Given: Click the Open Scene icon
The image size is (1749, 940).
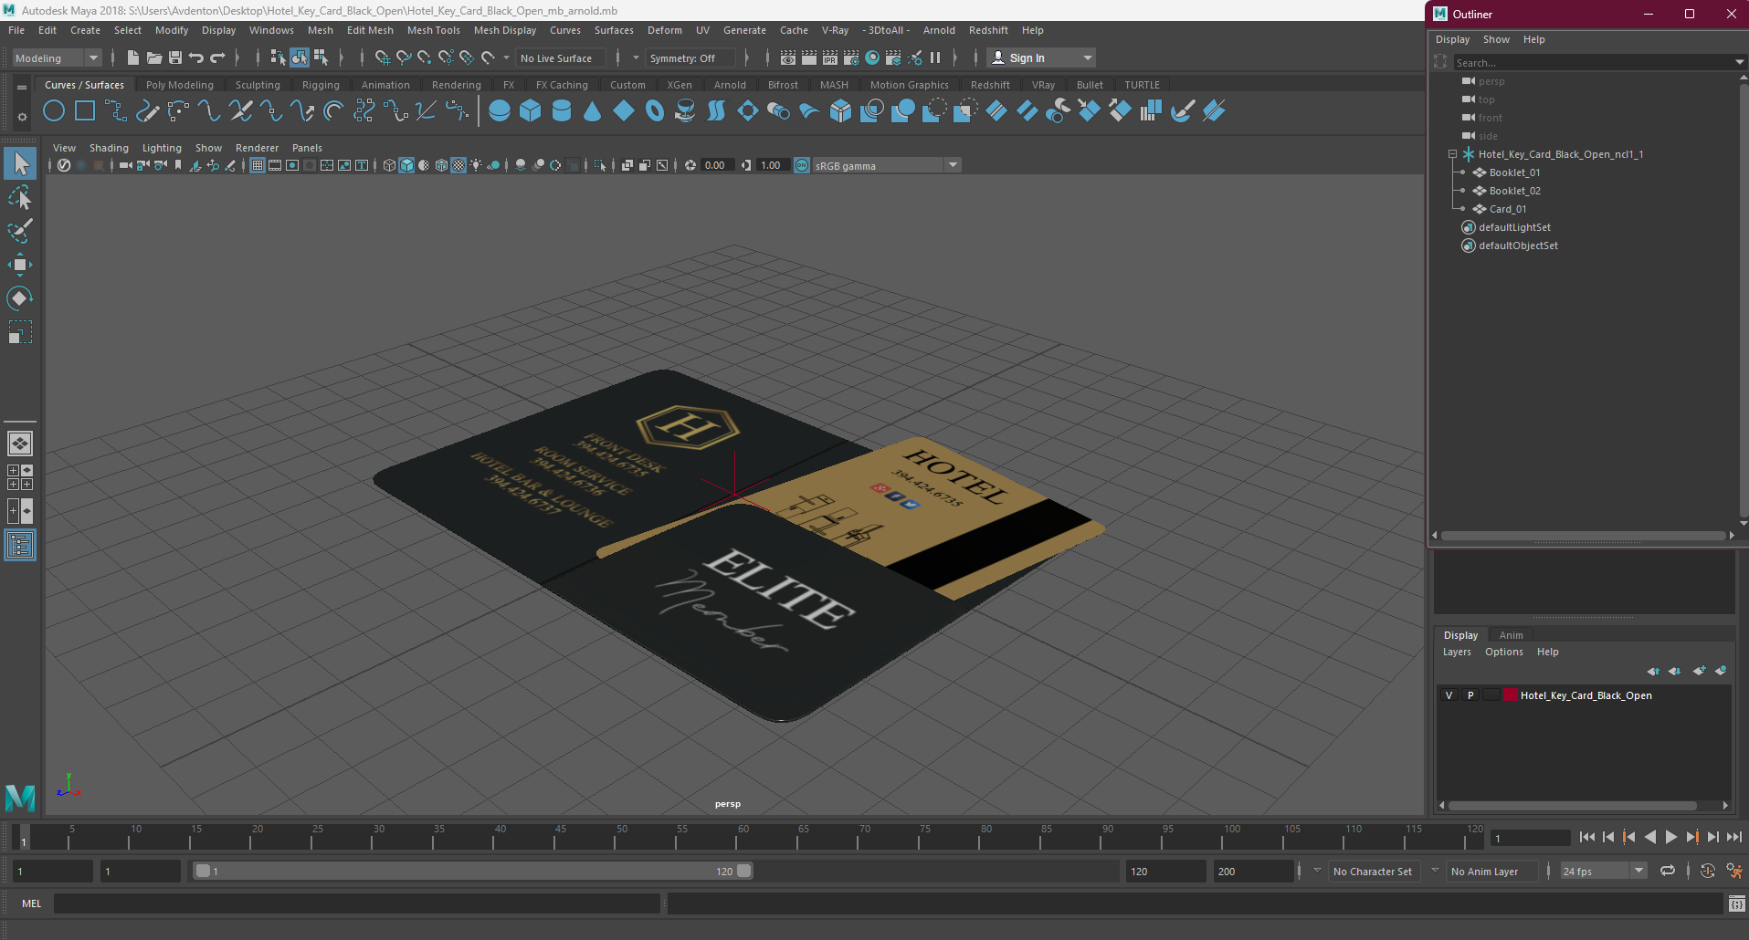Looking at the screenshot, I should (154, 57).
